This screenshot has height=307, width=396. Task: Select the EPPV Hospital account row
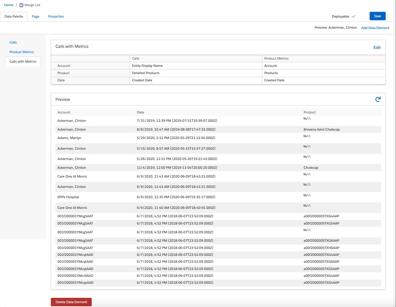coord(68,197)
